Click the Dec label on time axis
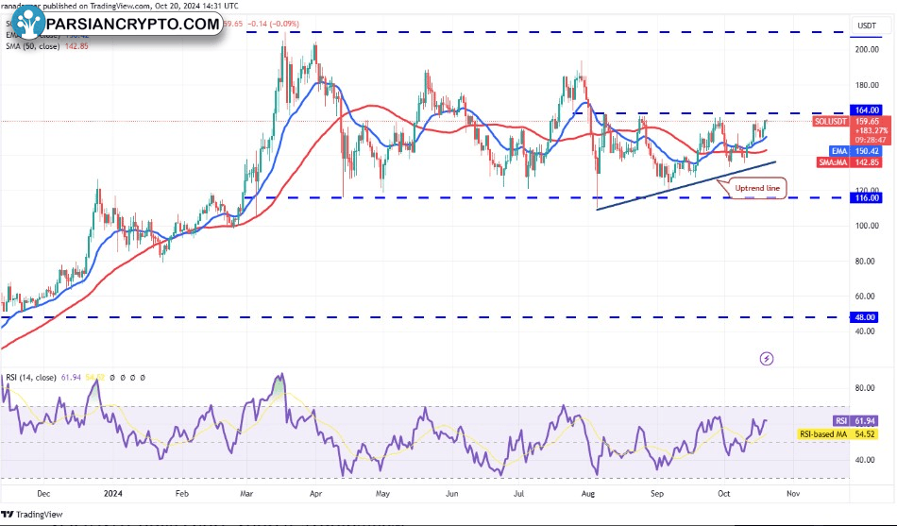Viewport: 897px width, 526px height. (x=43, y=493)
